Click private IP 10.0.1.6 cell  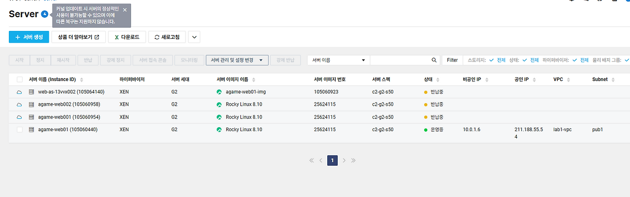click(x=472, y=130)
